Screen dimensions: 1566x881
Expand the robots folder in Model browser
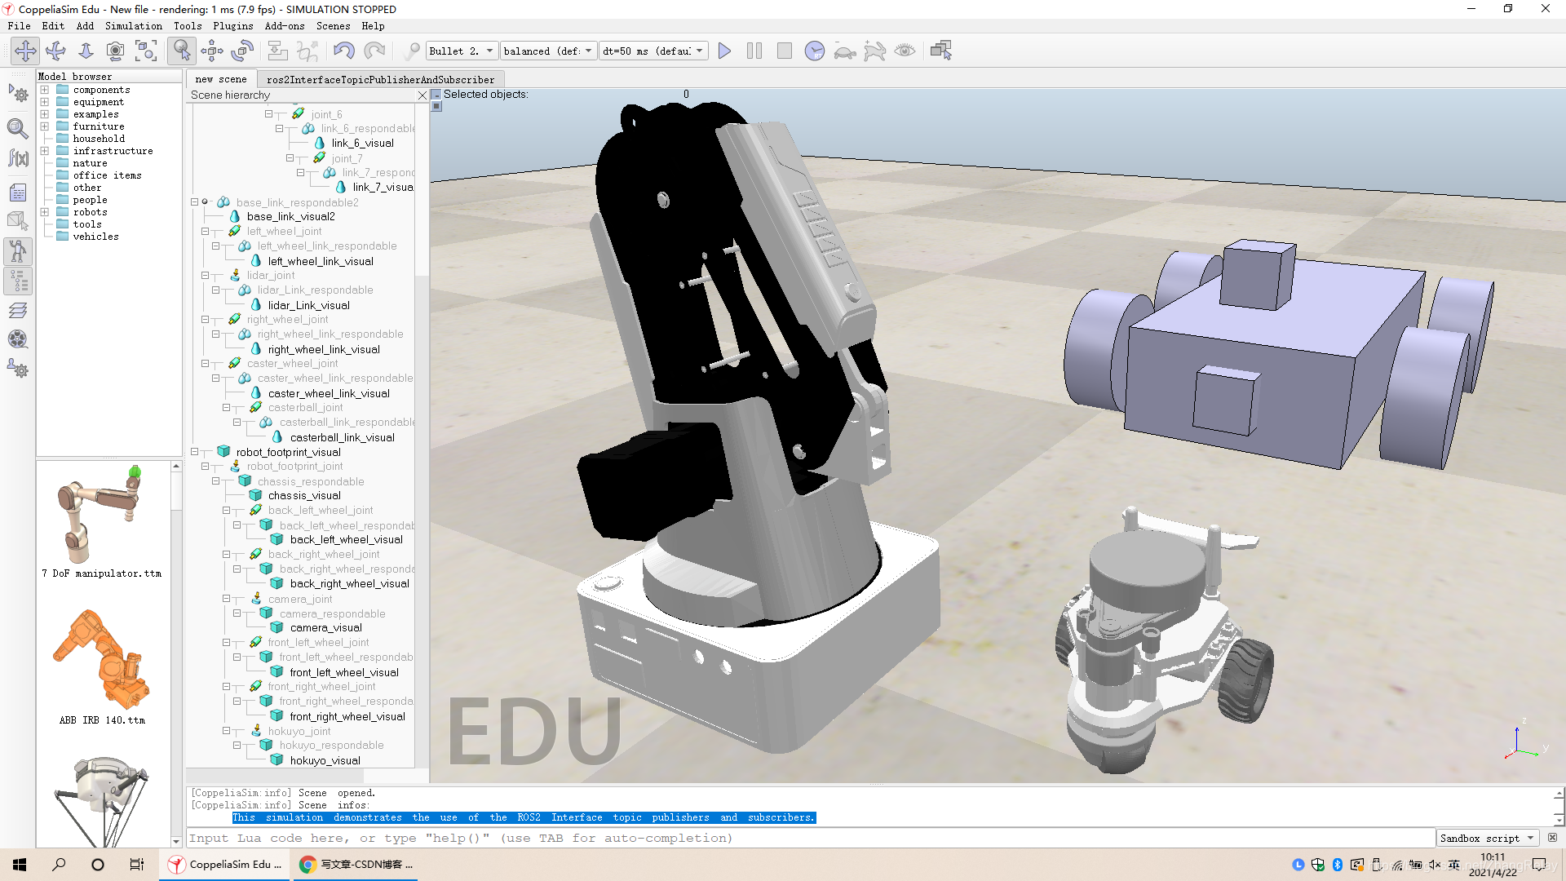(45, 212)
